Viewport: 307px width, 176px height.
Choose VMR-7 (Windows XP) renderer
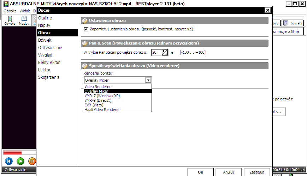pos(118,96)
